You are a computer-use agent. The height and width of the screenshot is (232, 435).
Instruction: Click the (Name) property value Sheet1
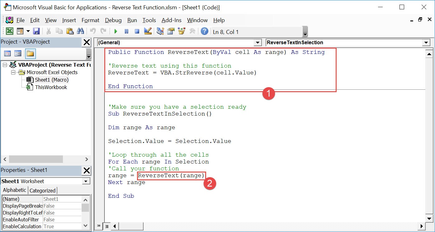click(x=62, y=199)
